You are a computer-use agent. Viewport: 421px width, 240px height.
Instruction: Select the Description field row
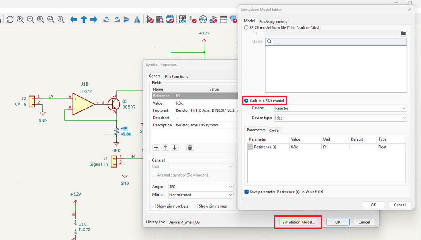tap(195, 125)
